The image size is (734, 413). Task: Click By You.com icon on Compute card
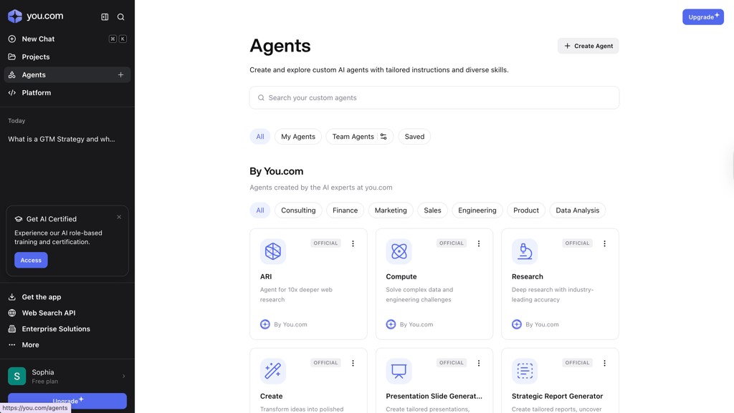click(391, 324)
